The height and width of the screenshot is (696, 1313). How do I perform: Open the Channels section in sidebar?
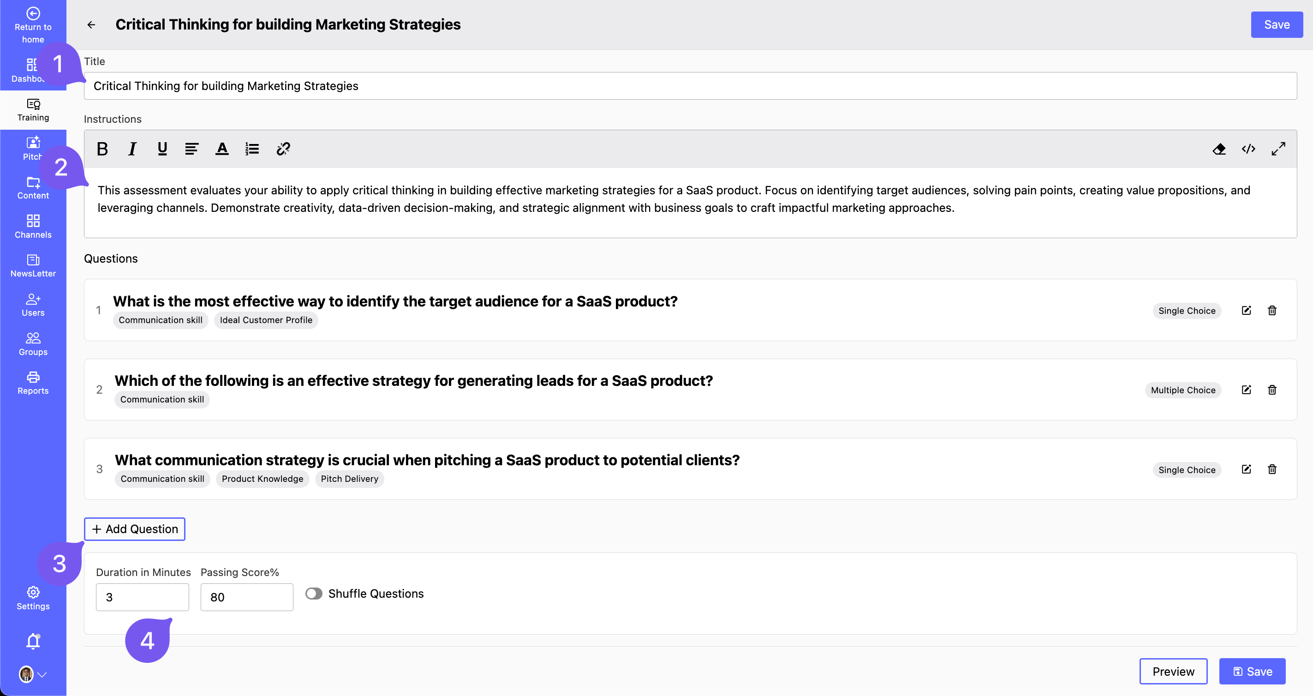tap(33, 227)
